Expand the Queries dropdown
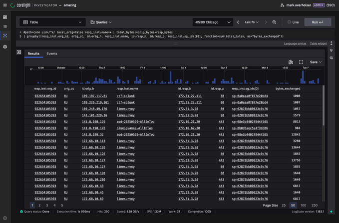The height and width of the screenshot is (223, 339). (101, 22)
